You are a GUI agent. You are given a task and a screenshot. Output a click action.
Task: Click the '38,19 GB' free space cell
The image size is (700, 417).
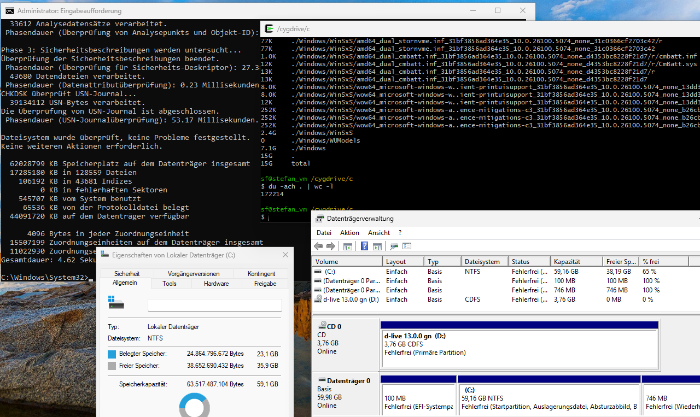(619, 272)
